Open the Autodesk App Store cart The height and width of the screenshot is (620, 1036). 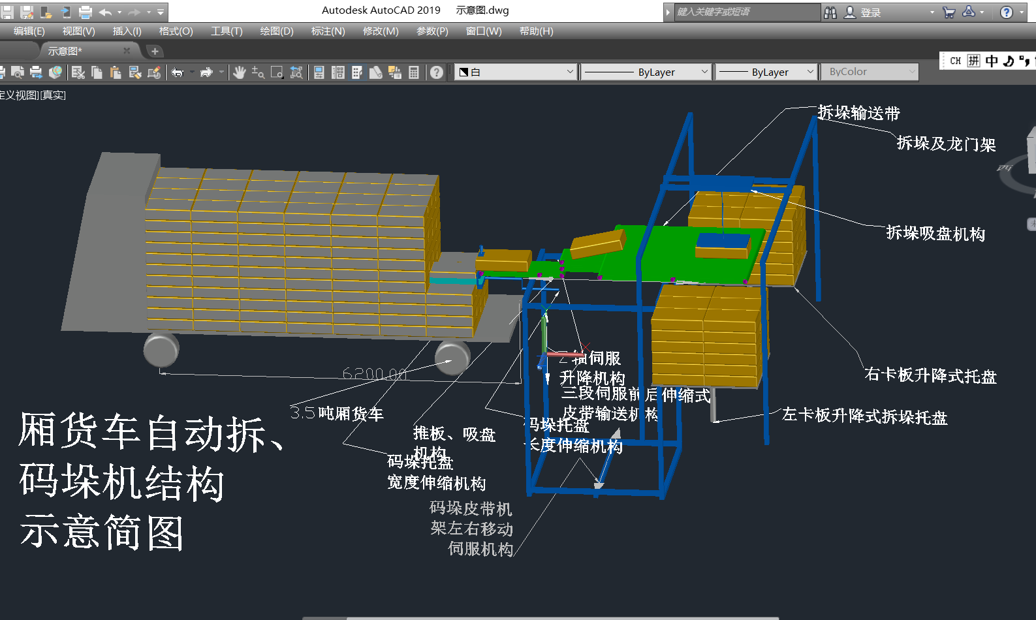tap(949, 12)
